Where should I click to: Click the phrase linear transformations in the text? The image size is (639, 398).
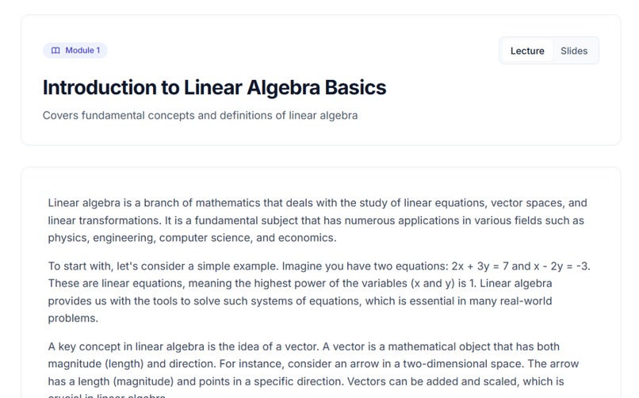105,220
